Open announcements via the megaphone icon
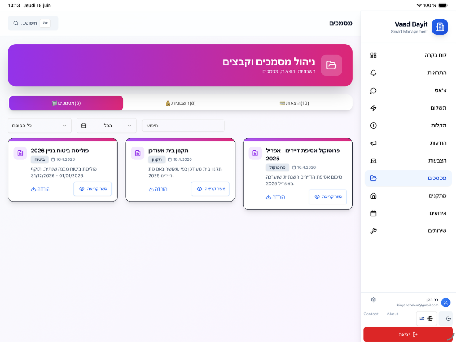456x342 pixels. pyautogui.click(x=374, y=143)
